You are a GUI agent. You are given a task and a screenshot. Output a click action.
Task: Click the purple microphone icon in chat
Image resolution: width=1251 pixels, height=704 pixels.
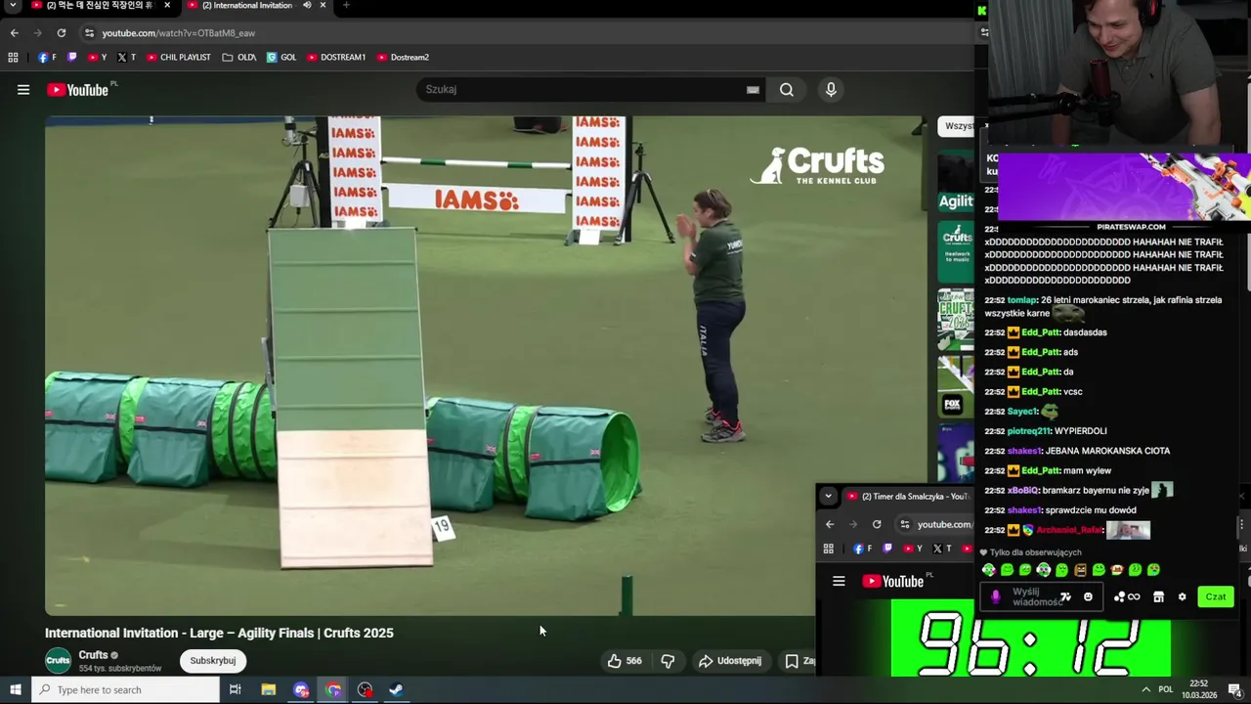point(996,597)
